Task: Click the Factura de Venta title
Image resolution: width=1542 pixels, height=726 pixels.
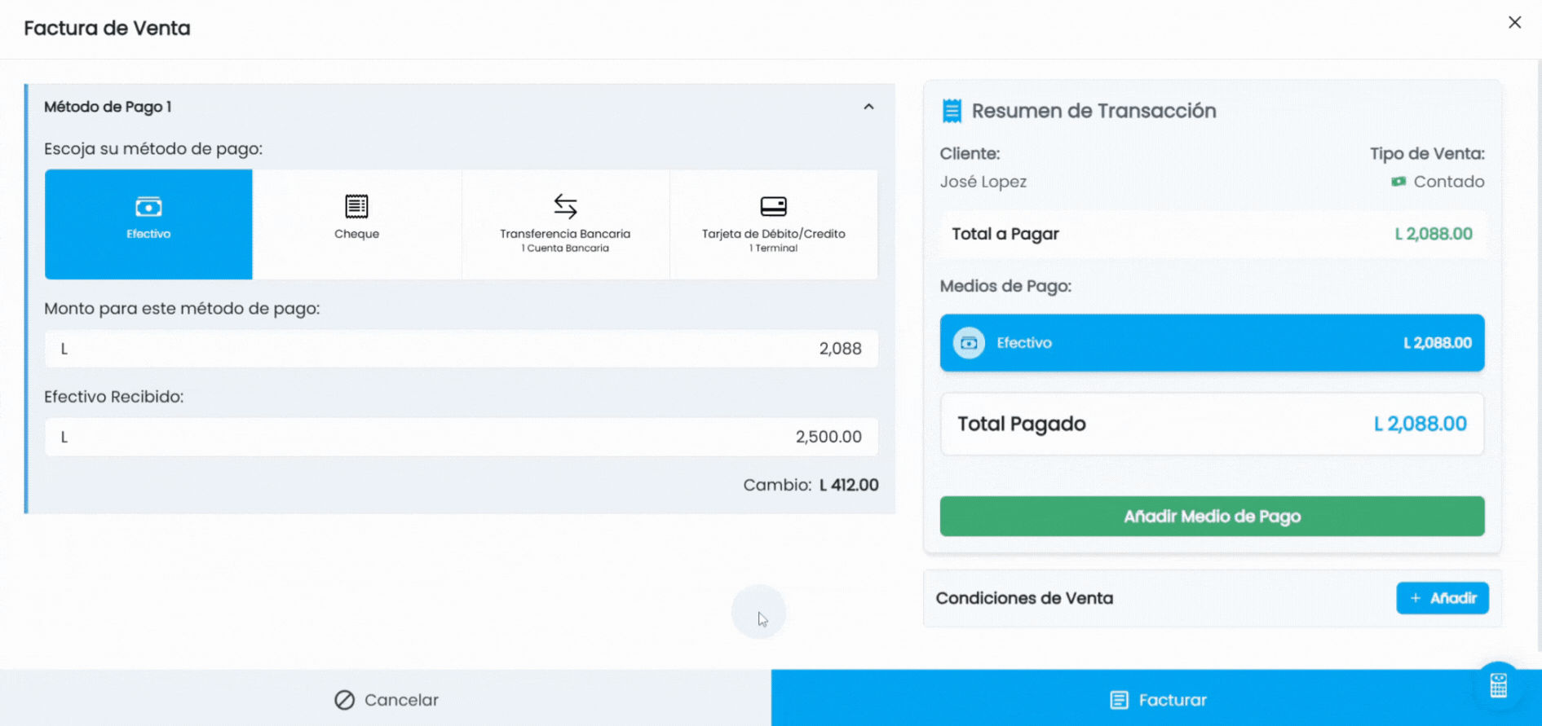Action: click(x=107, y=28)
